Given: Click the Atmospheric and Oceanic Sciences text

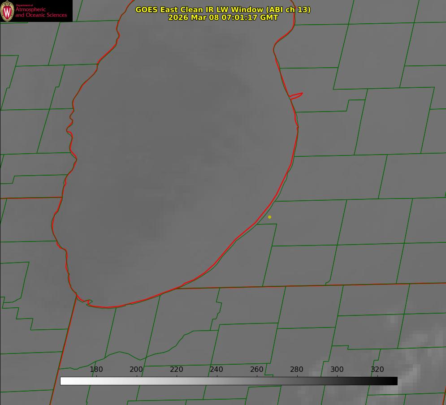Looking at the screenshot, I should coord(41,12).
